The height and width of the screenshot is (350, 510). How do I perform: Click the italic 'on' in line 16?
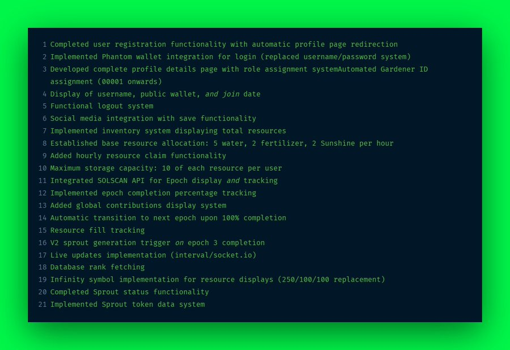click(179, 243)
